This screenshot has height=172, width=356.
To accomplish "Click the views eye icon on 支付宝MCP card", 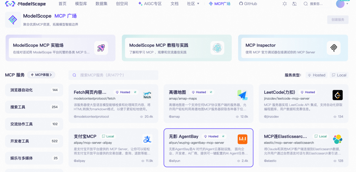I will 143,161.
